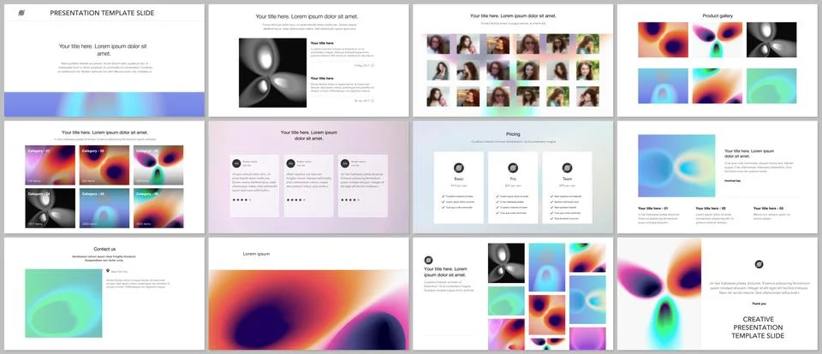Click the large orange gradient on Lorem ipsum slide
This screenshot has width=822, height=354.
(x=308, y=310)
